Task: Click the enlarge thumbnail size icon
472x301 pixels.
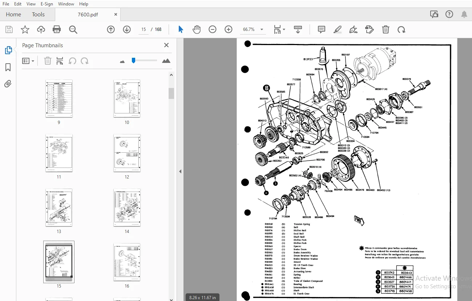Action: [x=166, y=61]
